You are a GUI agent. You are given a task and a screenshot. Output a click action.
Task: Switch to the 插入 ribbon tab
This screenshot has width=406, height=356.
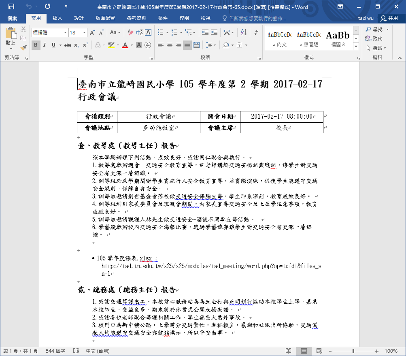[57, 18]
